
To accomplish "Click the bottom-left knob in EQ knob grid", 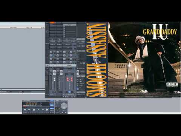I will pos(51,62).
